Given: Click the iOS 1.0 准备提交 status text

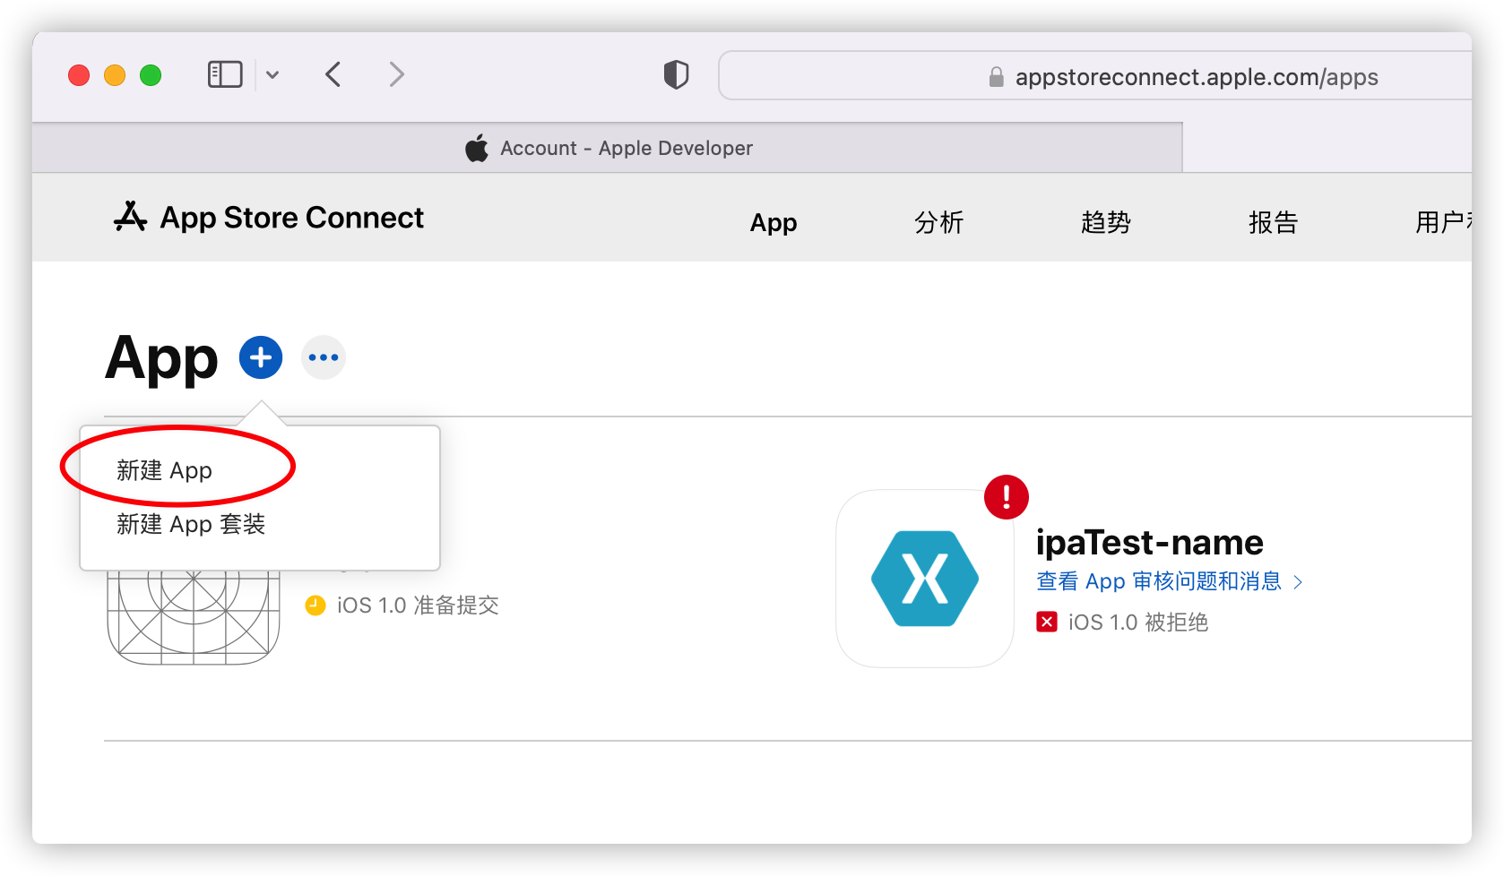Looking at the screenshot, I should click(418, 605).
